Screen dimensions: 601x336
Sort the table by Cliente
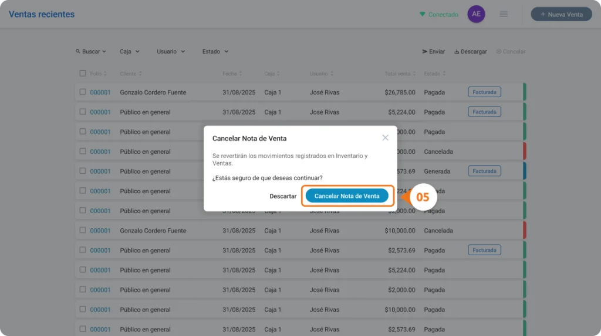point(131,73)
